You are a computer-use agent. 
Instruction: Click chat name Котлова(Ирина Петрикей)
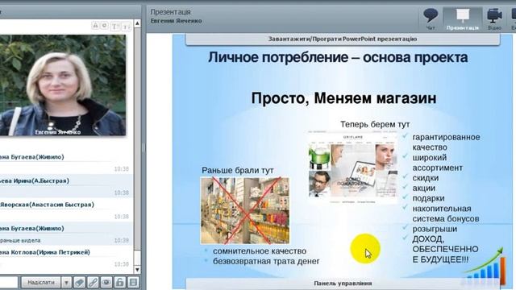tap(49, 252)
